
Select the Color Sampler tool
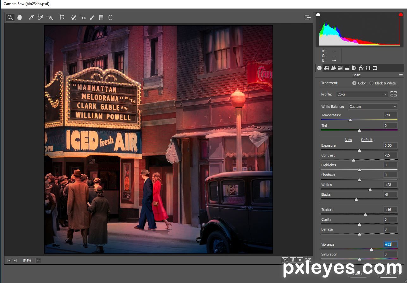pos(40,17)
